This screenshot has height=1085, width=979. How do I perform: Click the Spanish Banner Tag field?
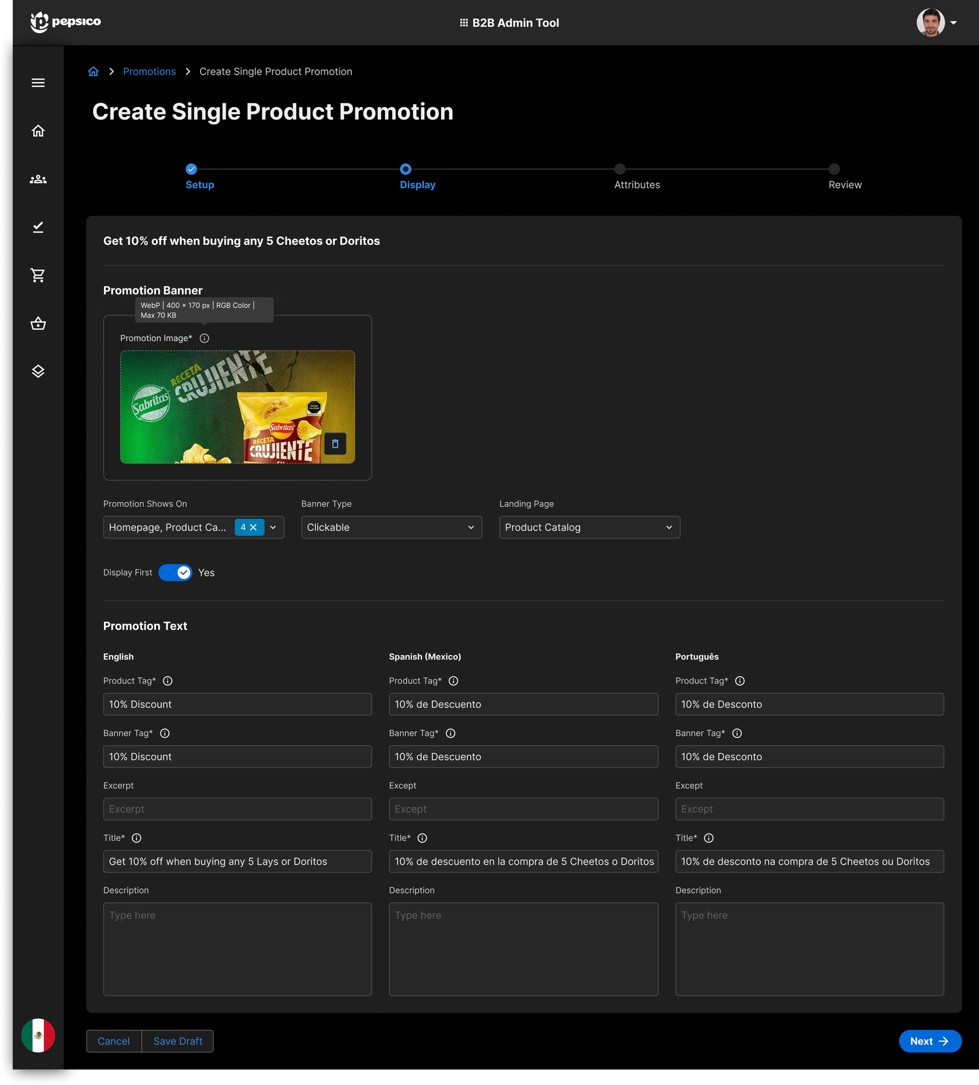click(x=524, y=757)
